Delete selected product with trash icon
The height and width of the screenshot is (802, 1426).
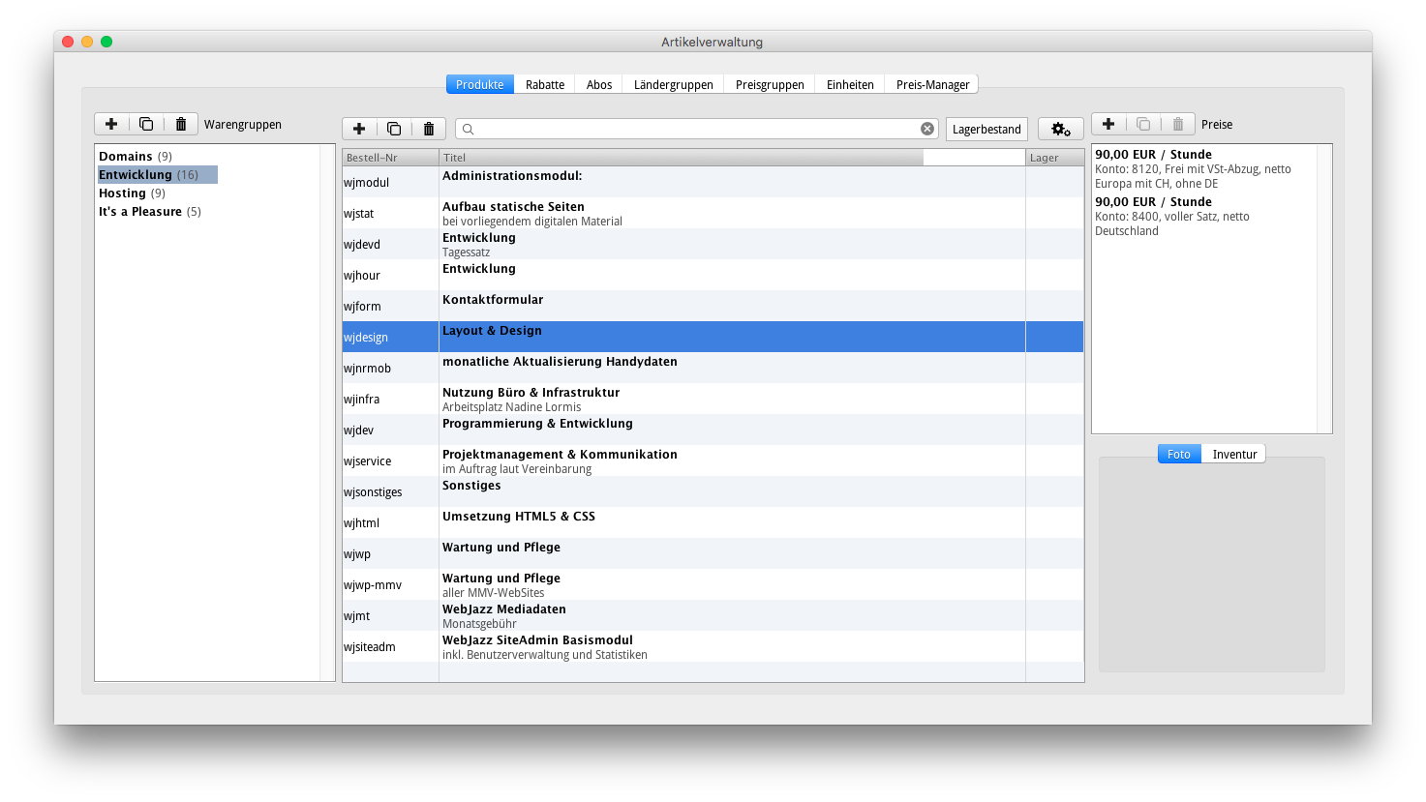pyautogui.click(x=429, y=129)
